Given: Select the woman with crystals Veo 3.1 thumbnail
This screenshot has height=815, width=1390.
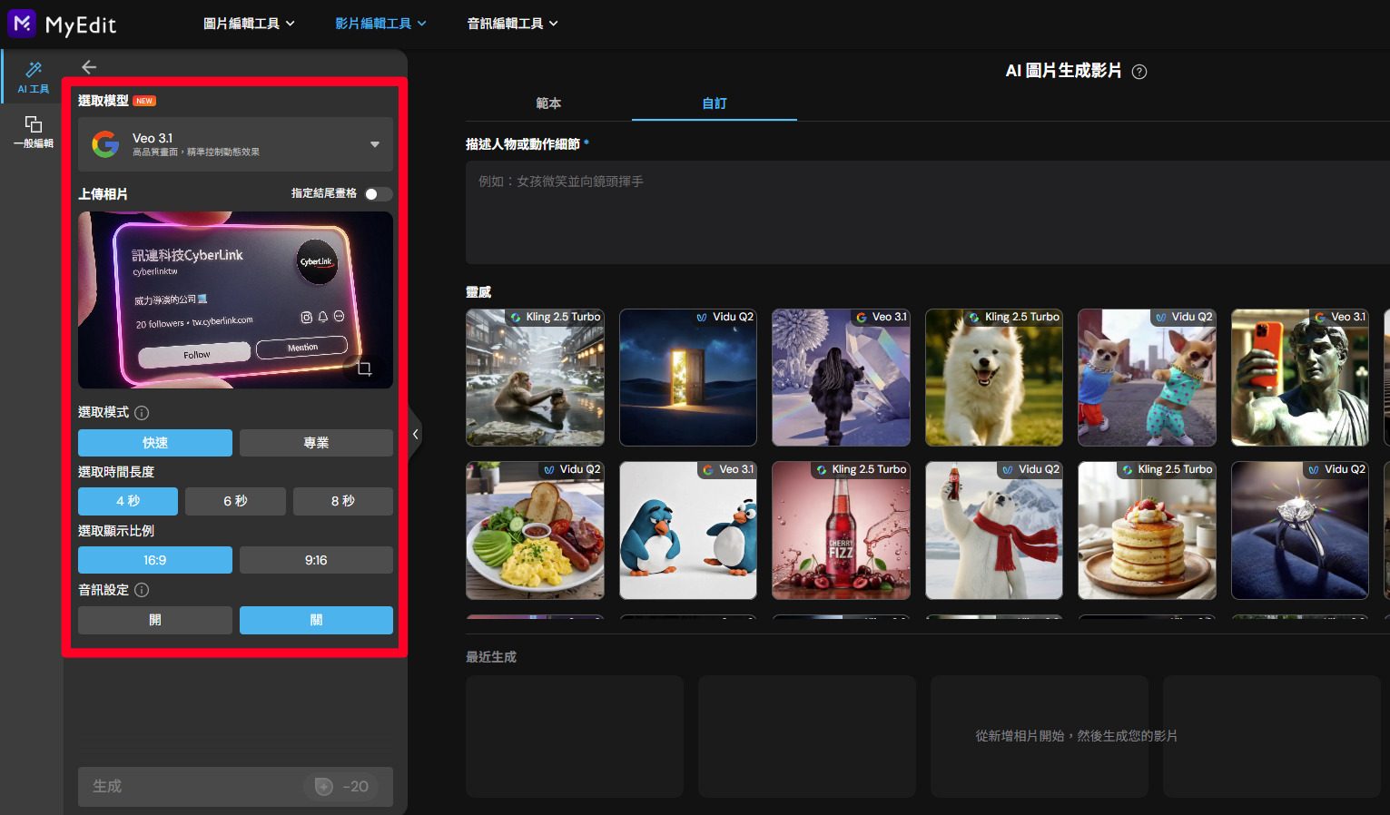Looking at the screenshot, I should point(841,378).
